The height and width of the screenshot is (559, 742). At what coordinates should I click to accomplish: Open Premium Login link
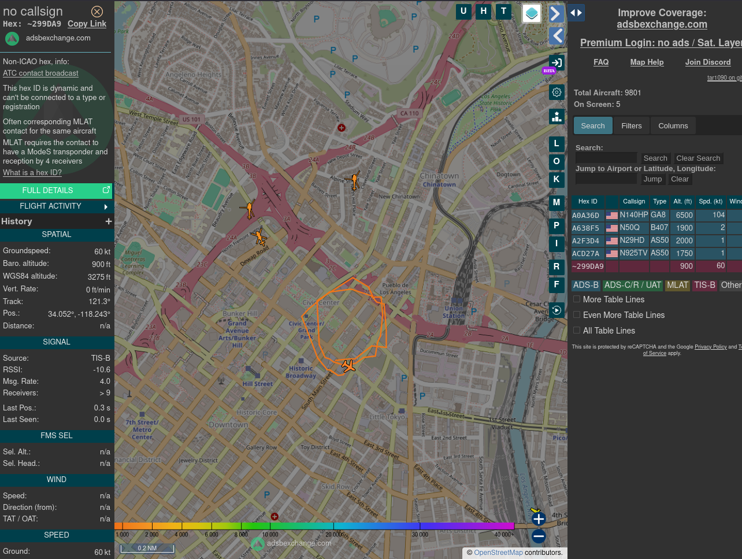(x=661, y=43)
